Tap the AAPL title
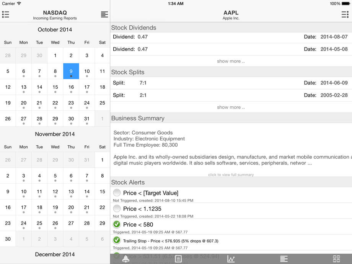 click(x=231, y=13)
